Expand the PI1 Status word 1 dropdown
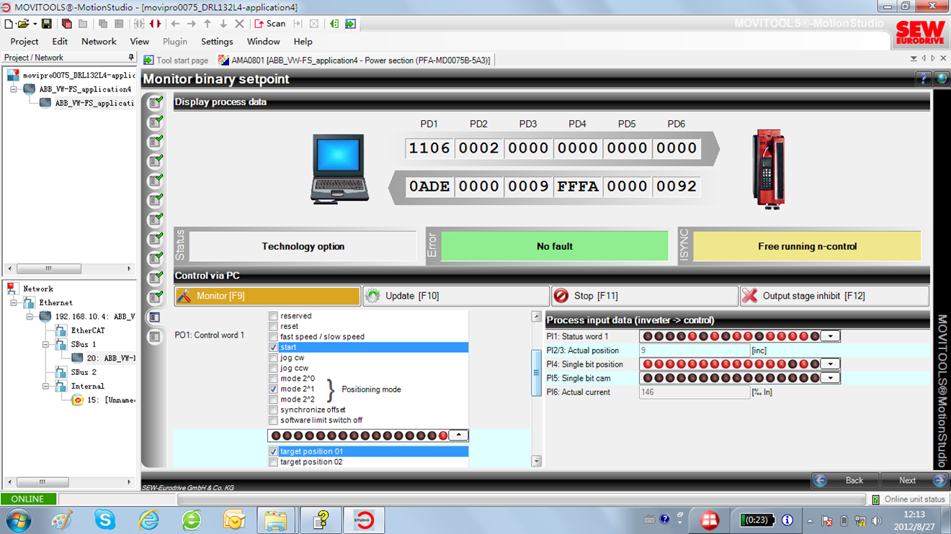Viewport: 951px width, 534px height. pos(831,336)
